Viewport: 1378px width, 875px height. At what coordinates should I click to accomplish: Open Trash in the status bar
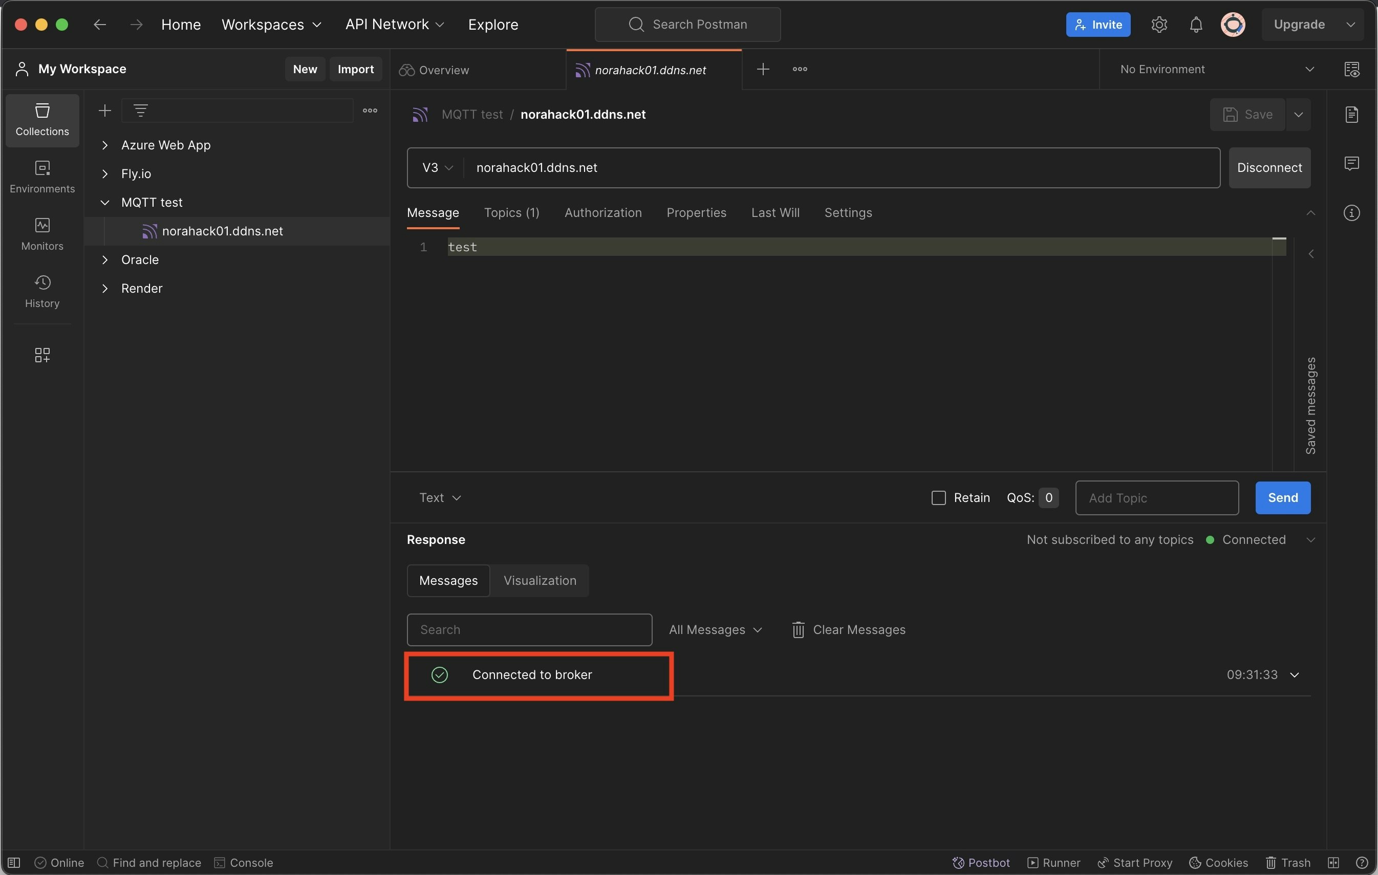tap(1287, 862)
